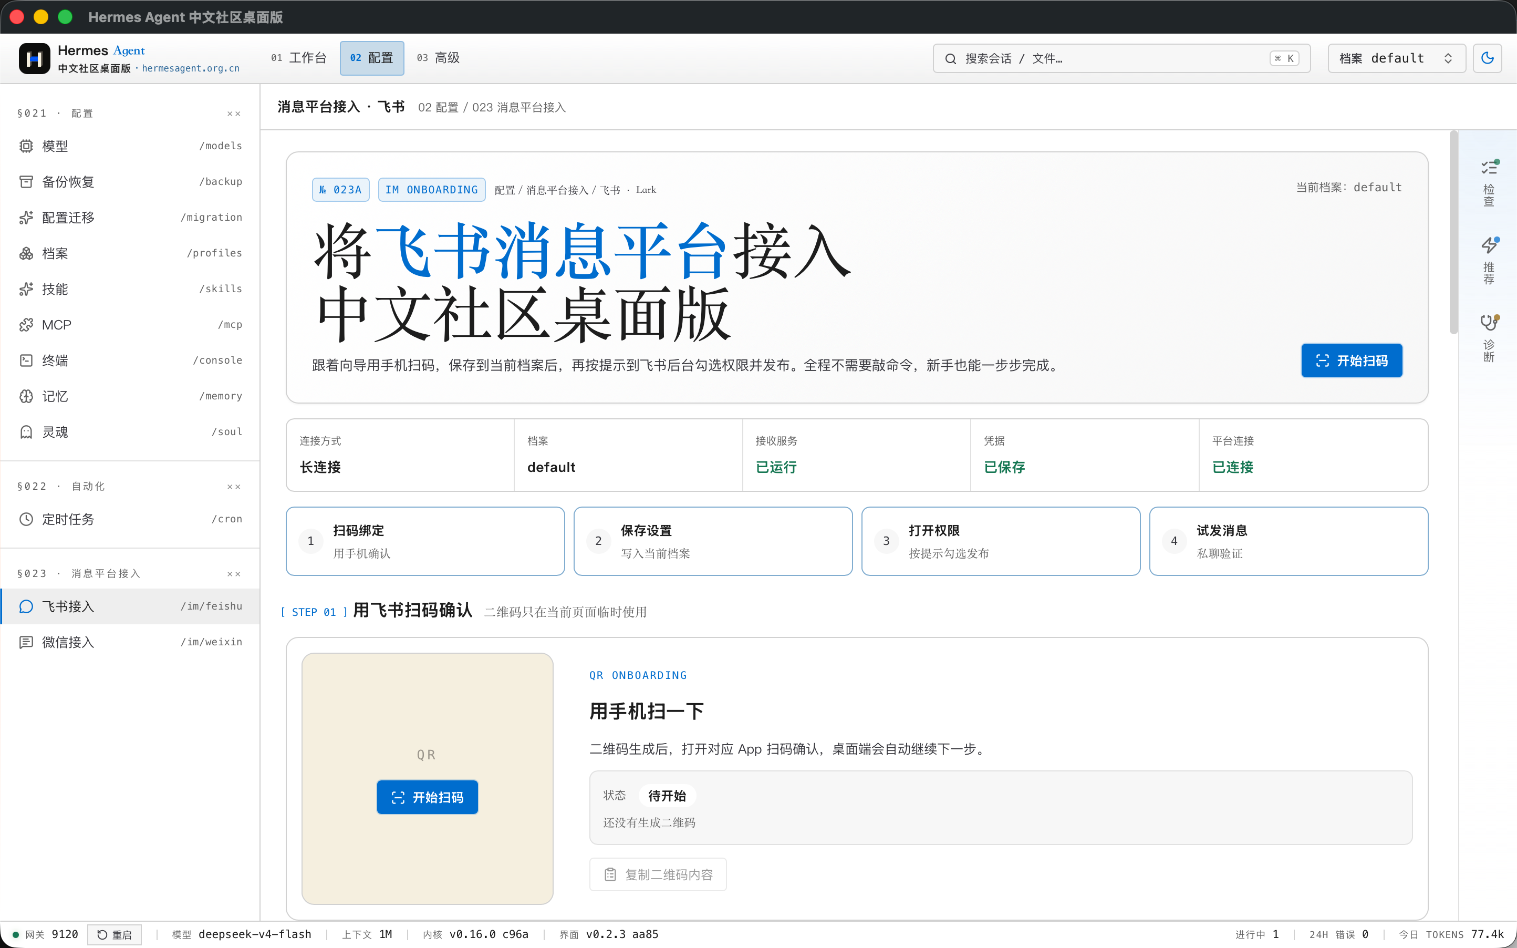Open 灵魂 /soul in sidebar
1517x948 pixels.
130,432
